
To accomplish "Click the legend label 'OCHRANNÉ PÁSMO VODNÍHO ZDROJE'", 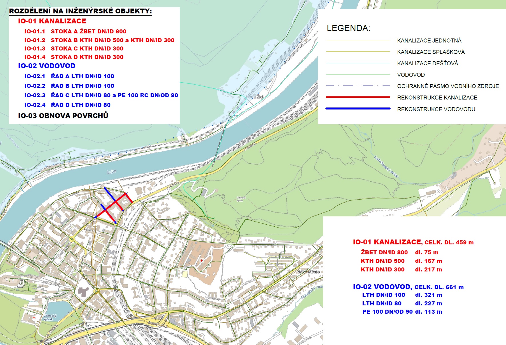I will click(448, 86).
